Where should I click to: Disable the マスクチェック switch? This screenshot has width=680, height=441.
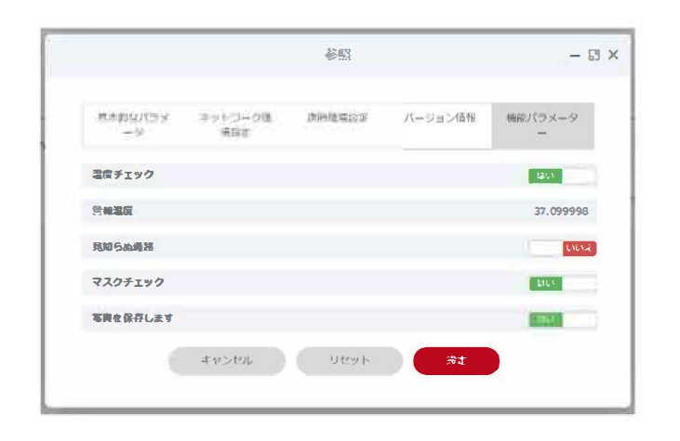pyautogui.click(x=562, y=283)
